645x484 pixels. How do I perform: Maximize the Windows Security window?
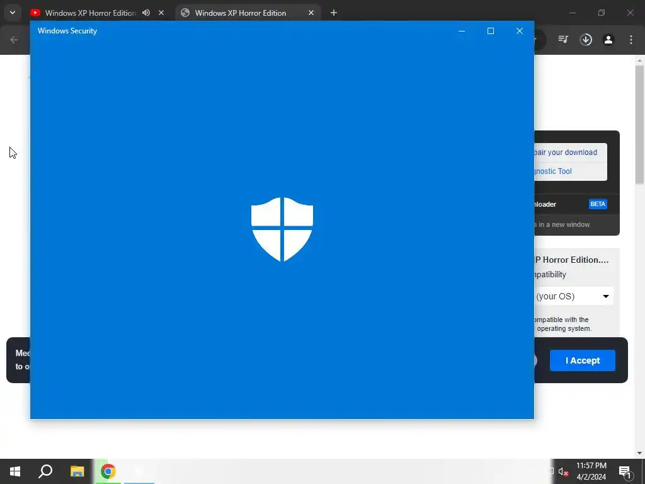click(490, 31)
